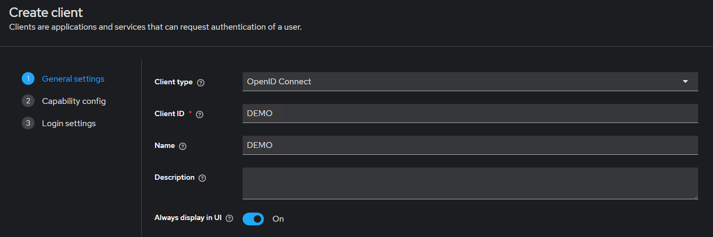Click the caret arrow in Client type
The height and width of the screenshot is (237, 713).
pyautogui.click(x=685, y=82)
